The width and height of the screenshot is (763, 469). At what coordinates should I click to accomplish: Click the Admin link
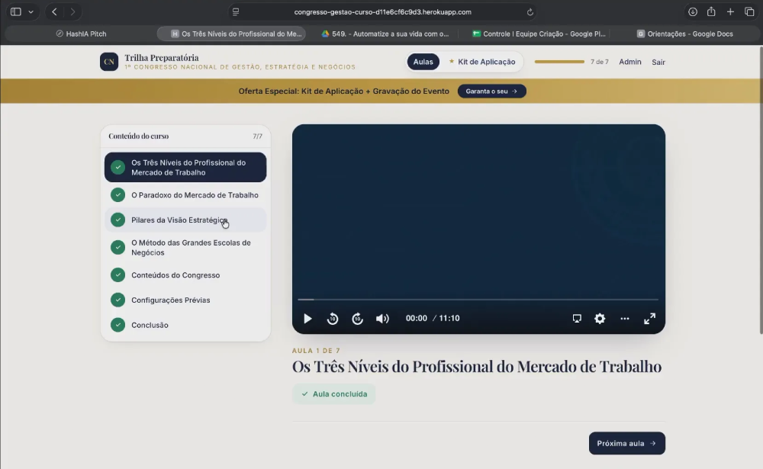[x=629, y=62]
